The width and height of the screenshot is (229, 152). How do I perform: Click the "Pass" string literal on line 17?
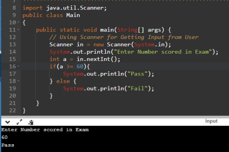point(137,74)
